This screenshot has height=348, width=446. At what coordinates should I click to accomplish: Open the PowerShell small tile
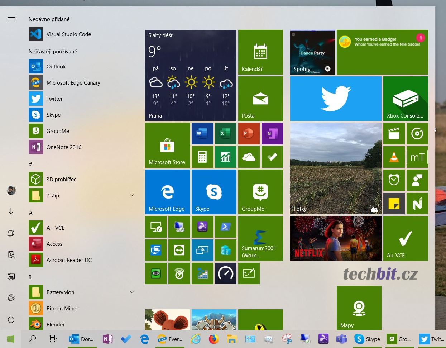[226, 227]
